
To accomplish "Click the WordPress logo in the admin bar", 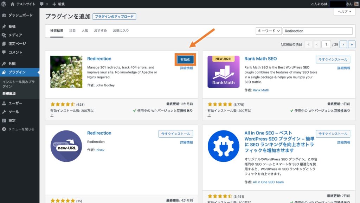I will (4, 5).
